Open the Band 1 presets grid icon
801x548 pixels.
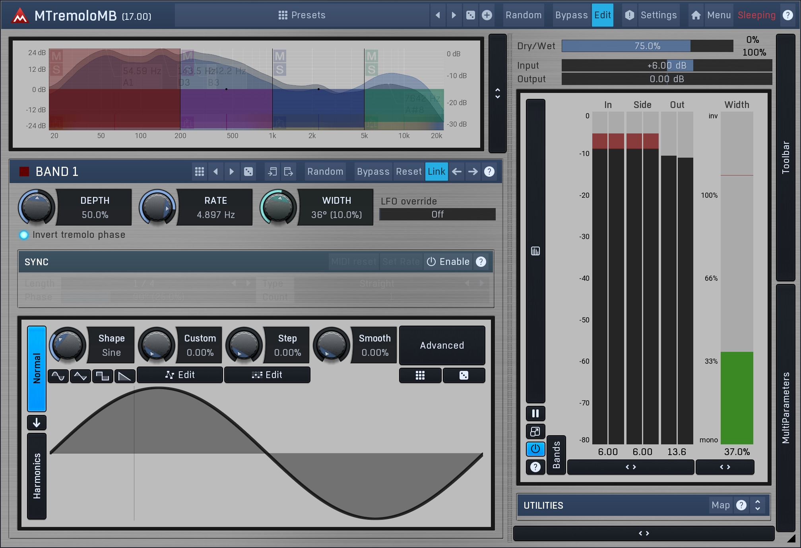pyautogui.click(x=200, y=172)
